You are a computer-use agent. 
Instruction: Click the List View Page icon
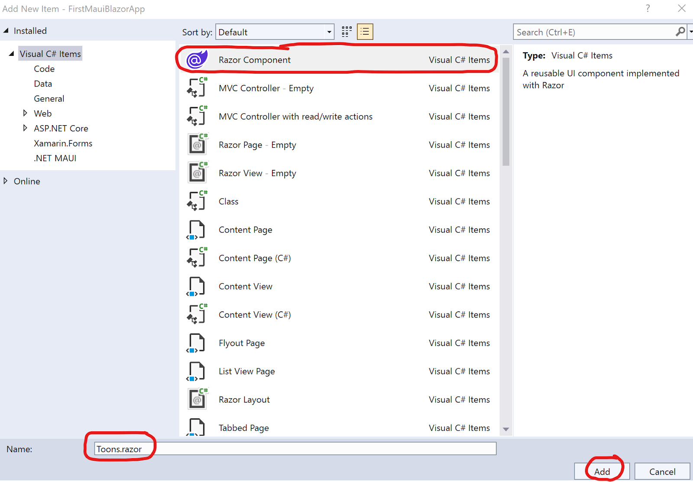(196, 372)
